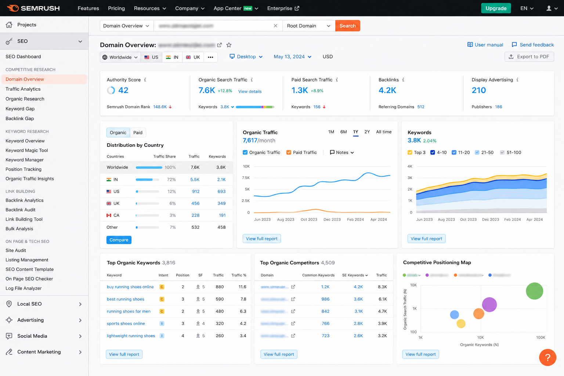Image resolution: width=564 pixels, height=376 pixels.
Task: Click the Local SEO location pin icon
Action: (9, 304)
